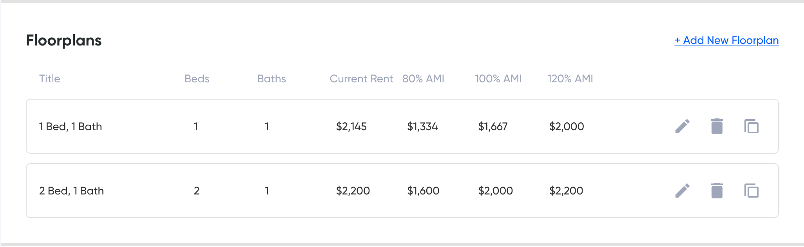The width and height of the screenshot is (804, 247).
Task: Delete the 1 Bed, 1 Bath floorplan
Action: tap(717, 126)
